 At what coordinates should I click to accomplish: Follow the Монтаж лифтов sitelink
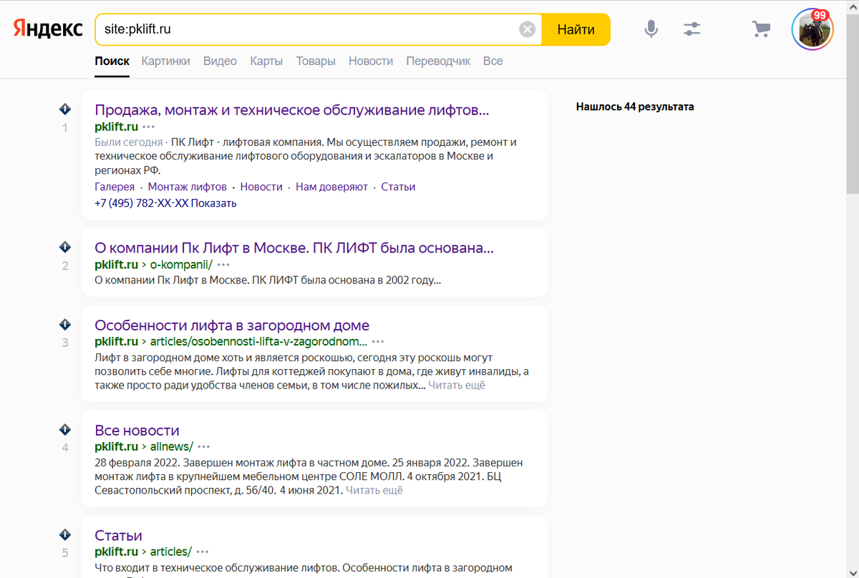click(188, 187)
